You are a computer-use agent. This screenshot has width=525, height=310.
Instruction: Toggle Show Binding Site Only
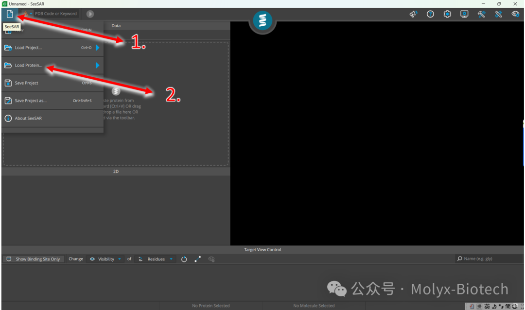click(34, 259)
